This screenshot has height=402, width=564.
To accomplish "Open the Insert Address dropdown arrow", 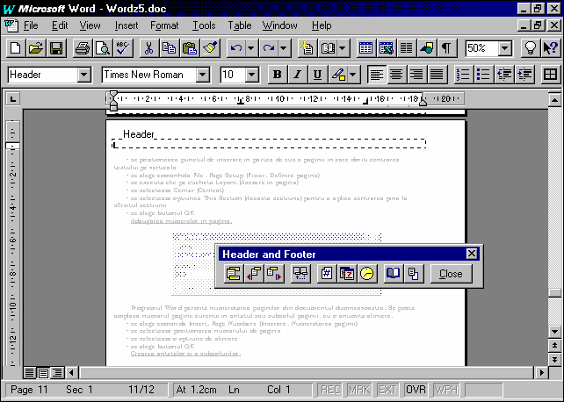I will (x=343, y=48).
